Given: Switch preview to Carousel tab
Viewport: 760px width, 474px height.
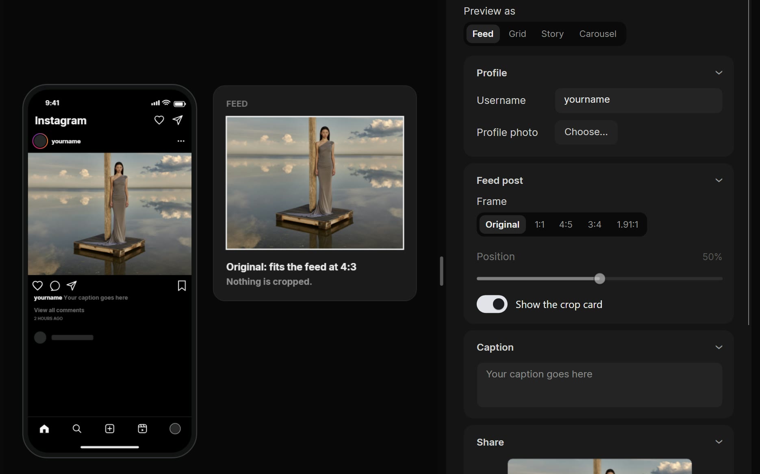Looking at the screenshot, I should pyautogui.click(x=597, y=34).
